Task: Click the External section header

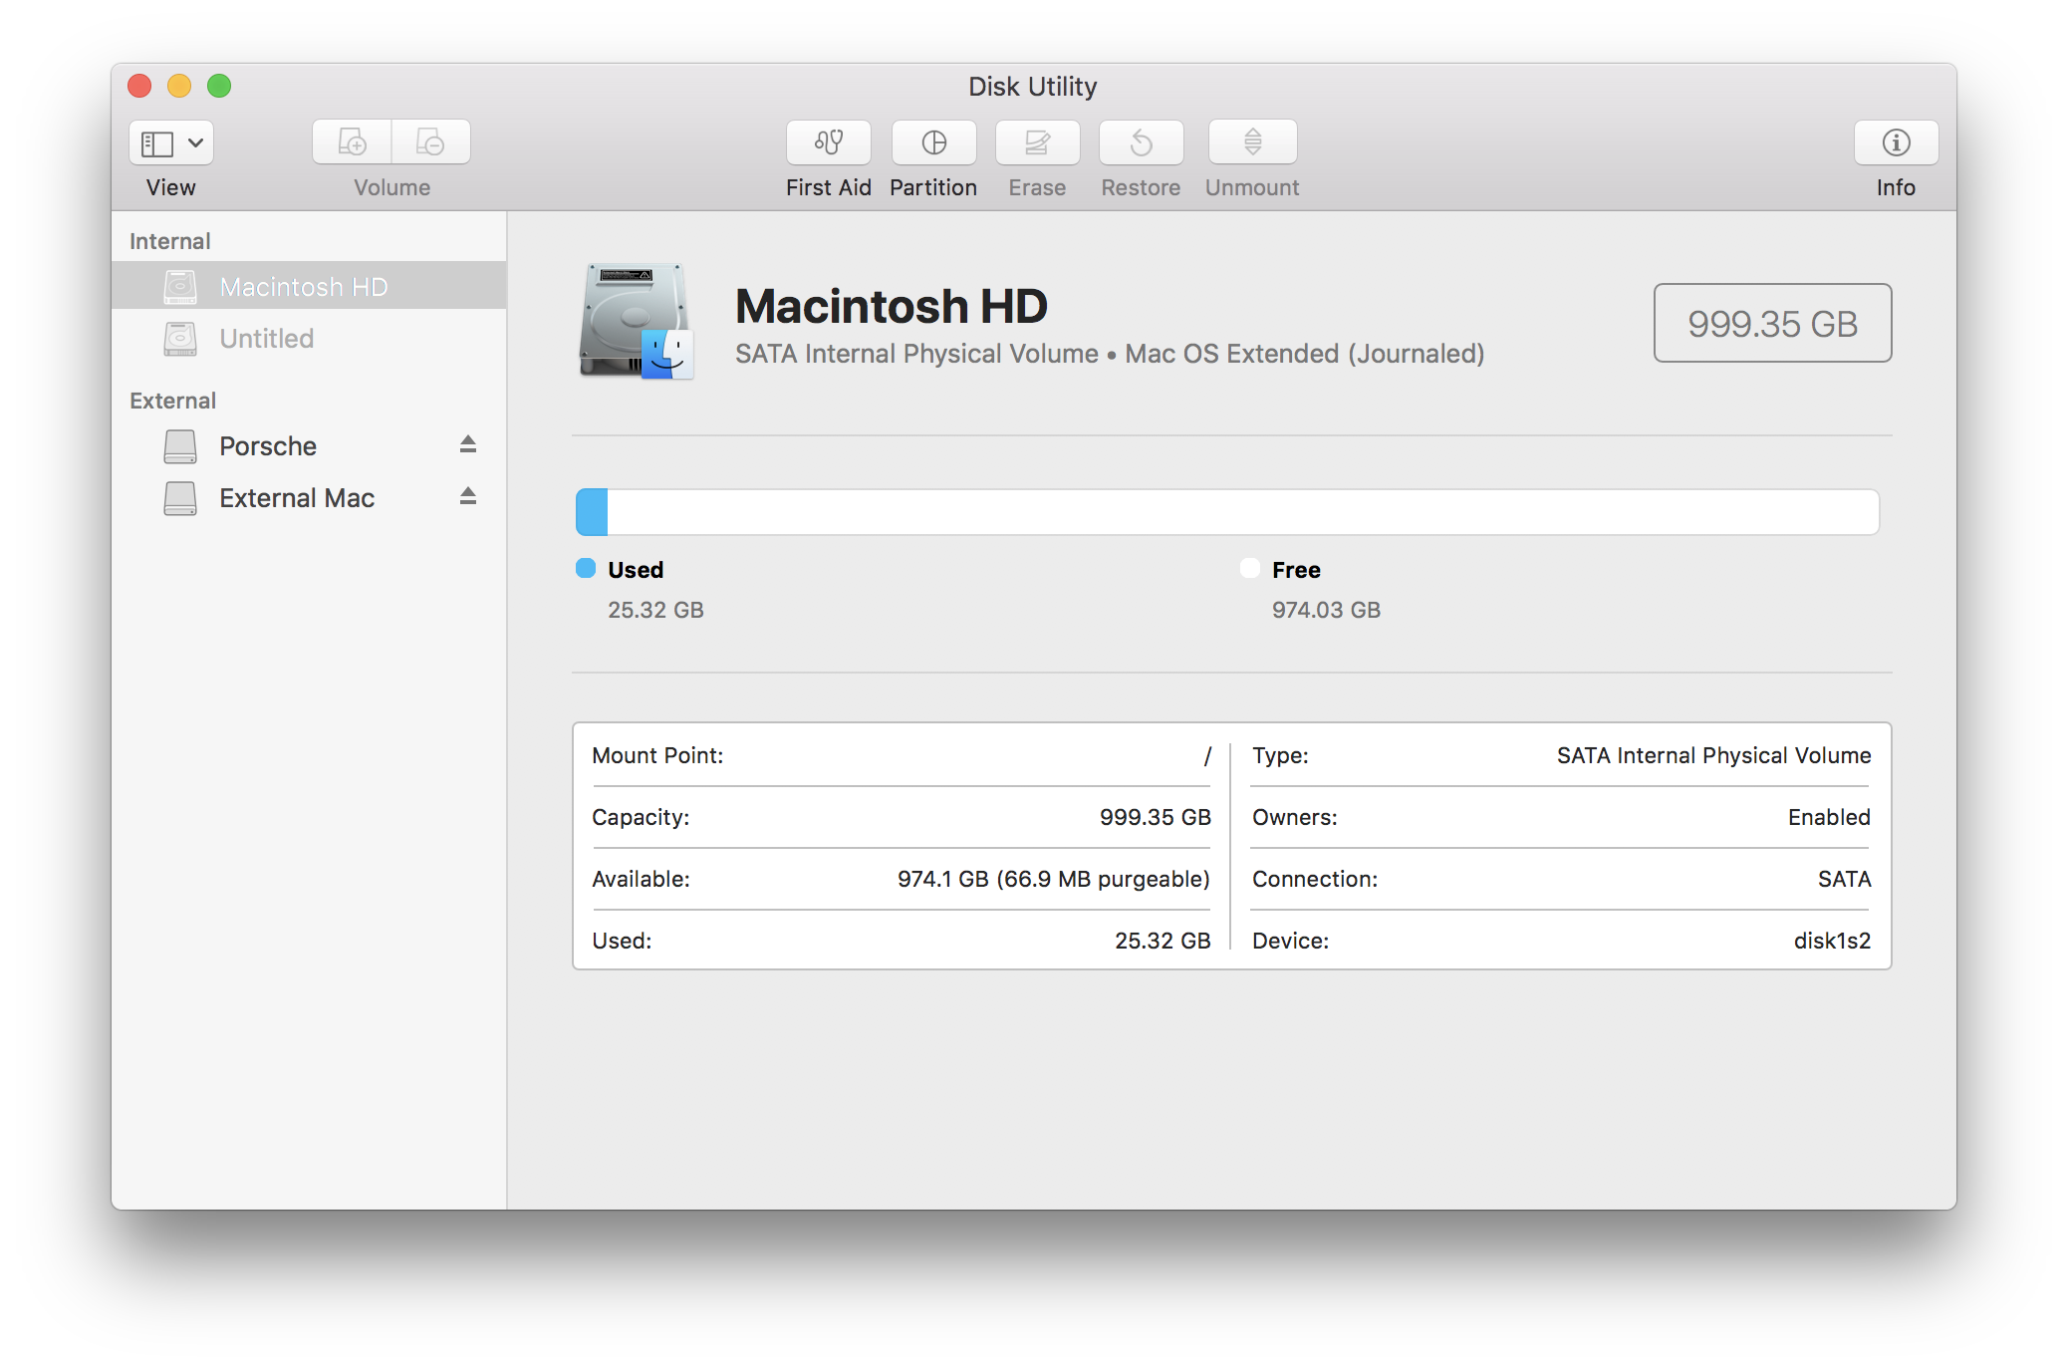Action: (172, 401)
